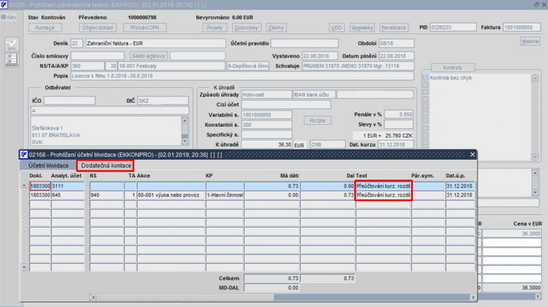Click the Vystaveno date field

[320, 56]
